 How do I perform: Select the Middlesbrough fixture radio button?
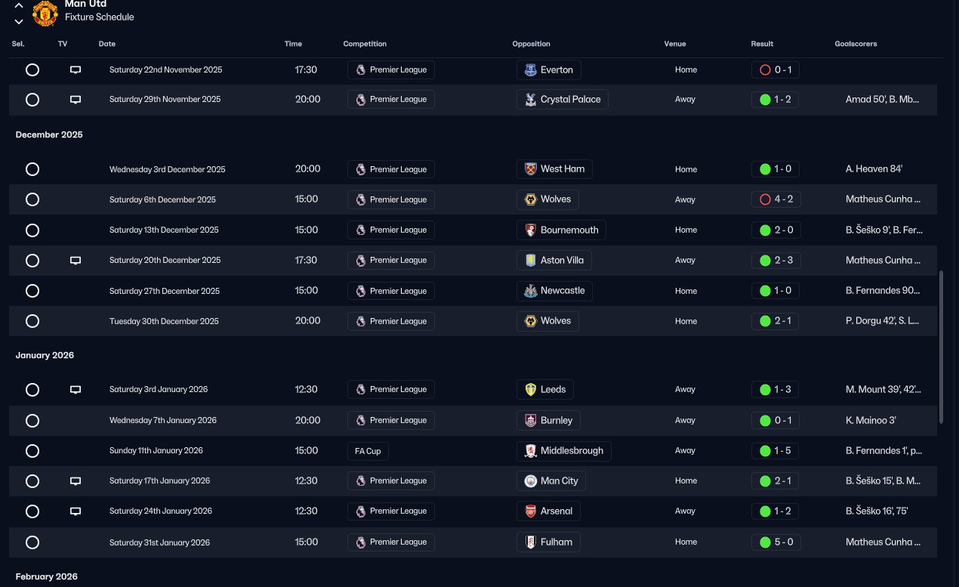pos(32,451)
